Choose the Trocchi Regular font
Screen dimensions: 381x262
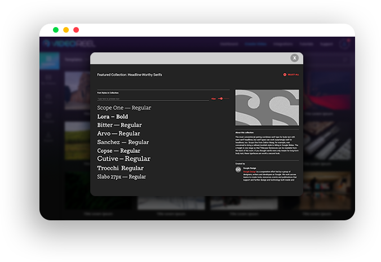pos(120,168)
